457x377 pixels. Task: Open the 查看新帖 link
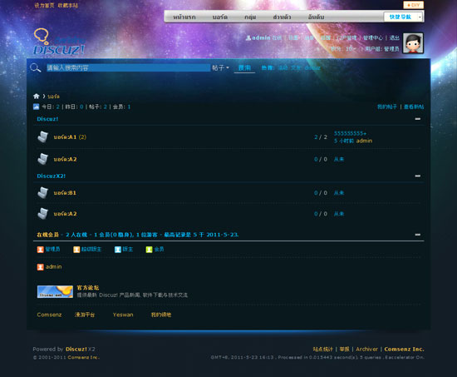click(414, 107)
